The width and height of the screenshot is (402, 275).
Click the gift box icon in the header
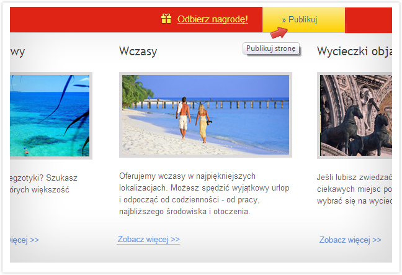166,19
